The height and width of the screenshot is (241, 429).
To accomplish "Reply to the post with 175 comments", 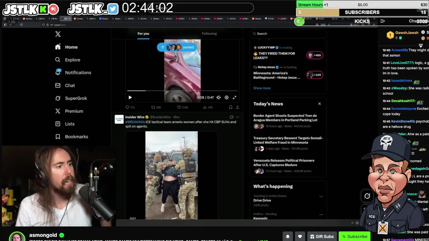I will [x=130, y=107].
